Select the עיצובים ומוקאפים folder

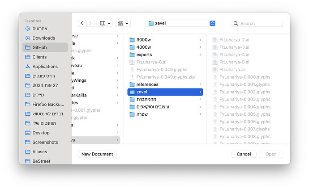pos(165,107)
